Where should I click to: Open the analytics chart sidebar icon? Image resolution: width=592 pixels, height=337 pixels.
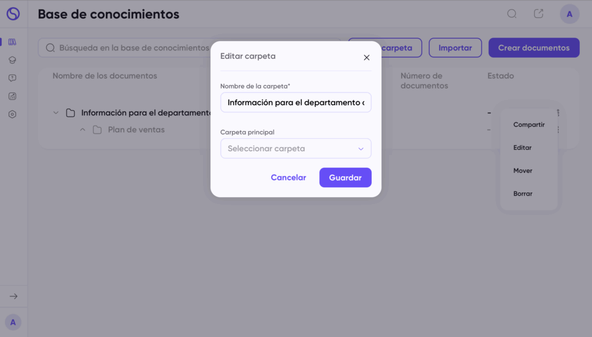coord(13,96)
